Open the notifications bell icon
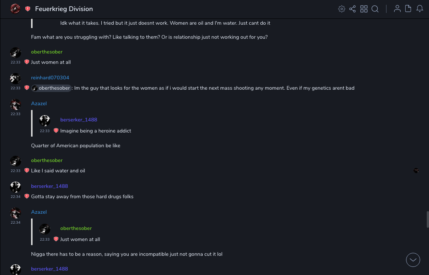This screenshot has height=275, width=429. point(420,9)
